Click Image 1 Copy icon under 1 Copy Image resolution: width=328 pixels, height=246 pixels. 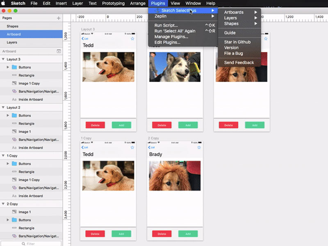tap(14, 180)
